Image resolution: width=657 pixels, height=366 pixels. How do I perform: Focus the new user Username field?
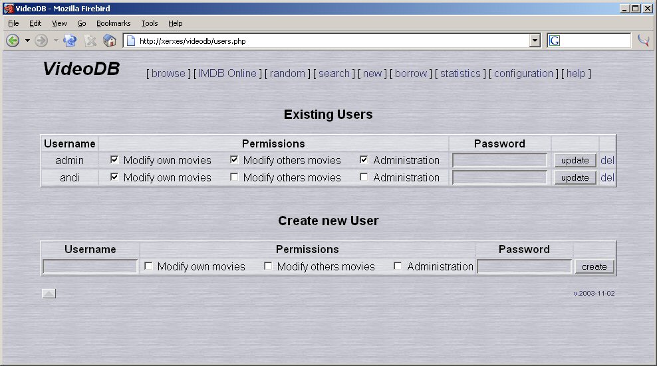pos(90,267)
